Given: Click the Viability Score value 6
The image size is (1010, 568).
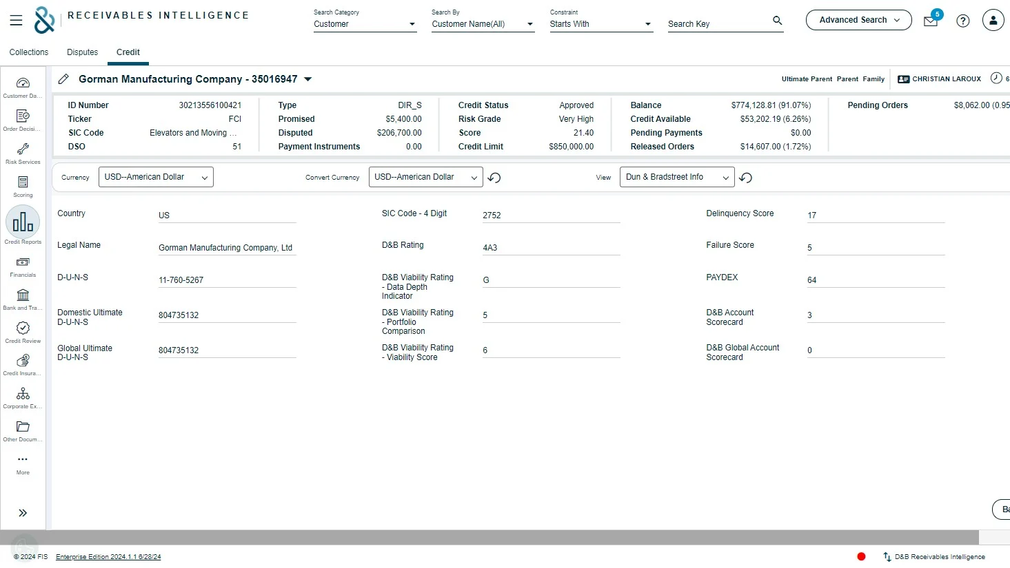Looking at the screenshot, I should point(551,350).
